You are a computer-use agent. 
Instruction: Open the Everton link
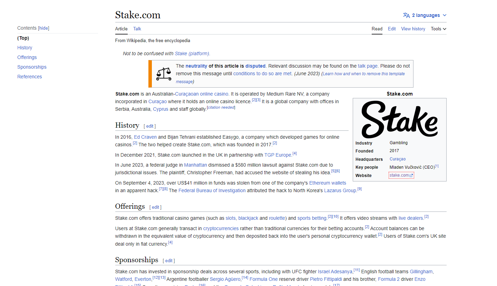(x=143, y=279)
